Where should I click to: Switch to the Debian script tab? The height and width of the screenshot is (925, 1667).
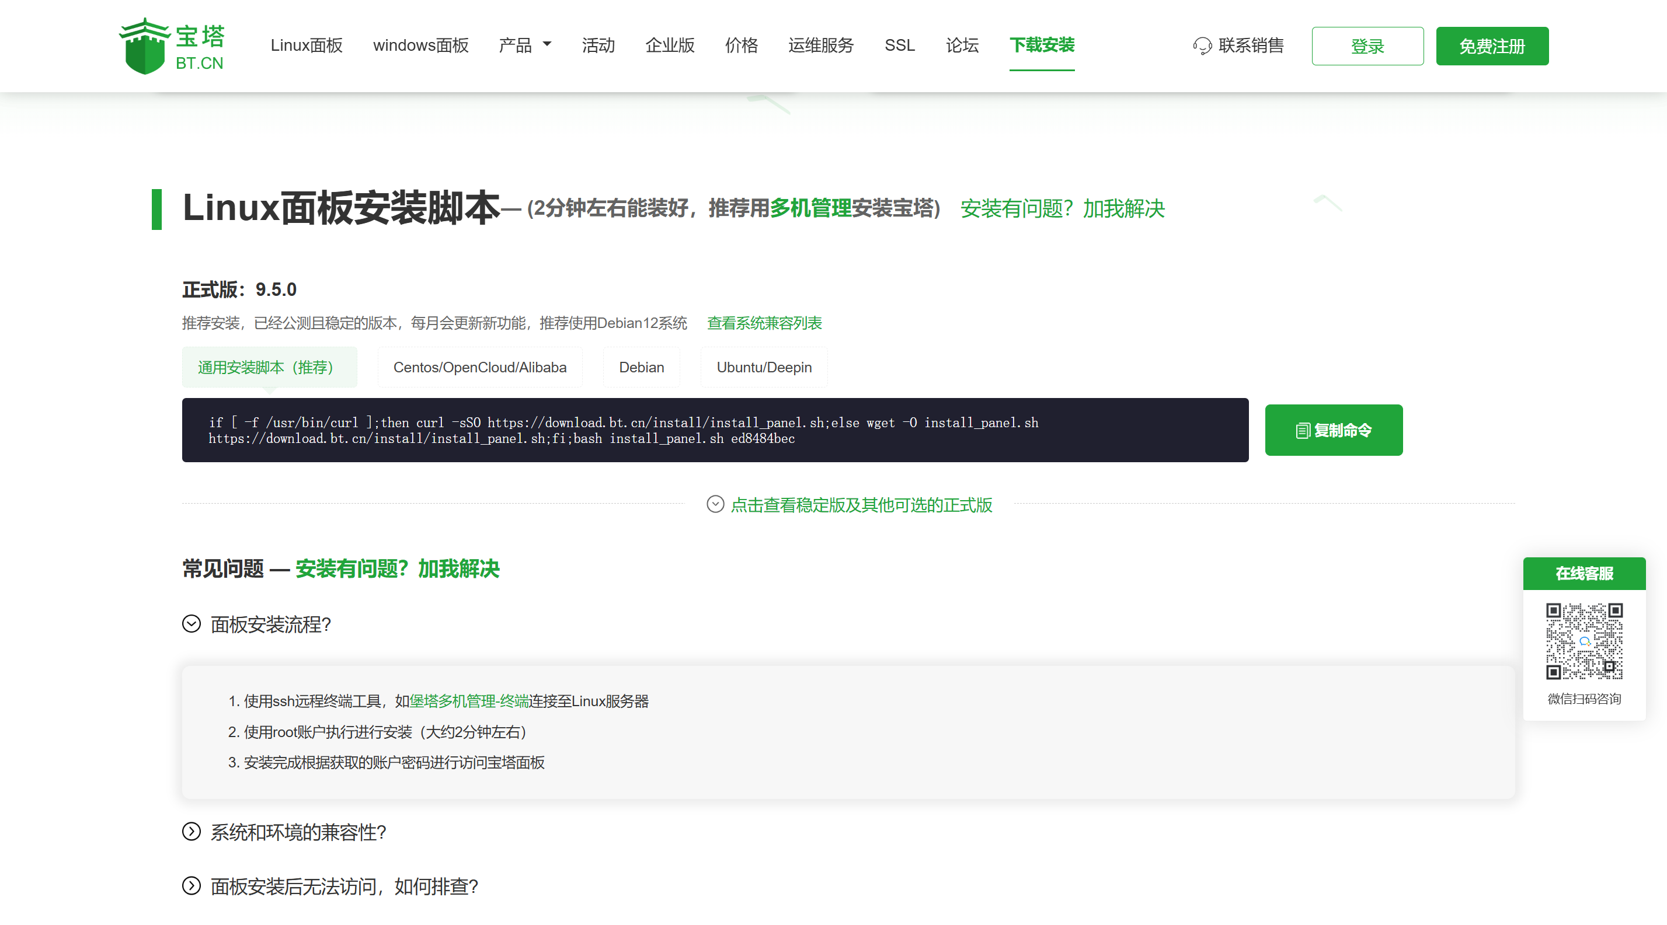click(641, 368)
